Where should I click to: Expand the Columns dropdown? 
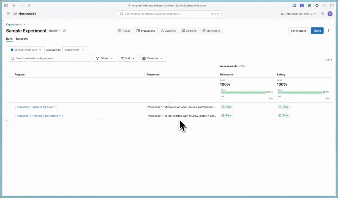[153, 58]
